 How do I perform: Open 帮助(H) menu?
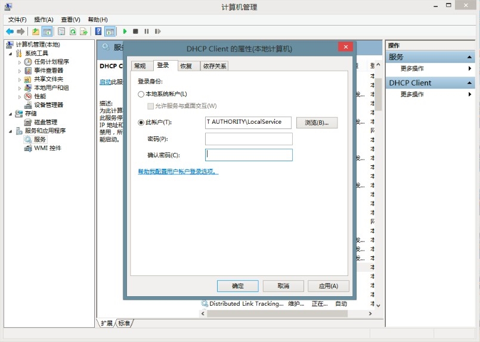click(x=98, y=20)
